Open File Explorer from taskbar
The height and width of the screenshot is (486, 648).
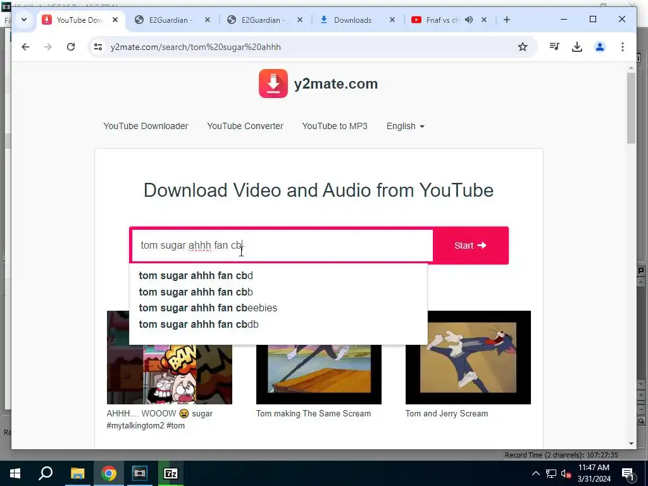coord(77,473)
